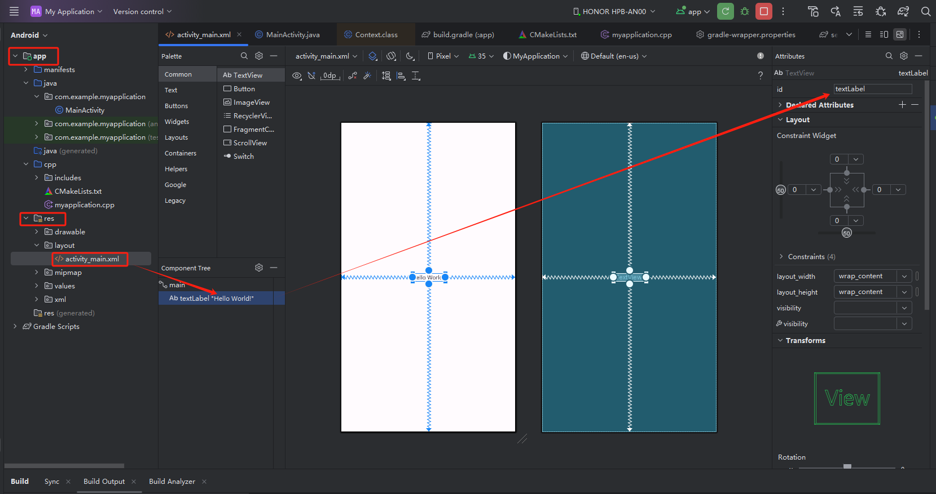Collapse the Layout section in Attributes
This screenshot has width=936, height=494.
(x=780, y=119)
